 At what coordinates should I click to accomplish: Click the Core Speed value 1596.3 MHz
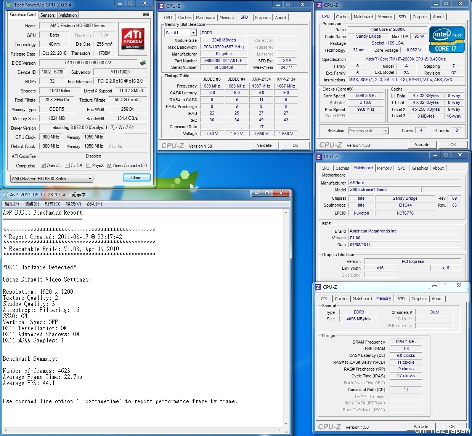[x=366, y=95]
